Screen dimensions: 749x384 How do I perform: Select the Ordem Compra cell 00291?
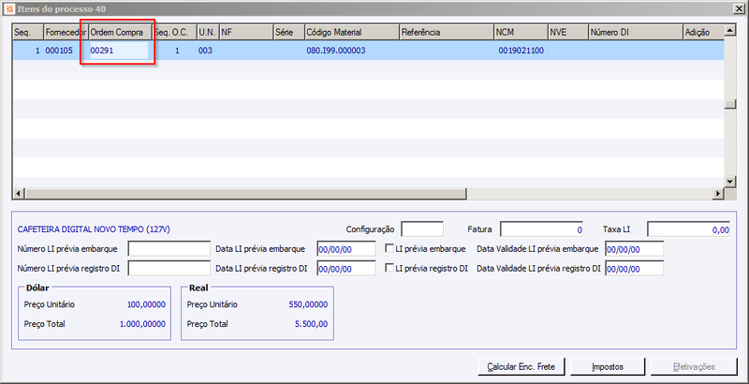tap(119, 51)
